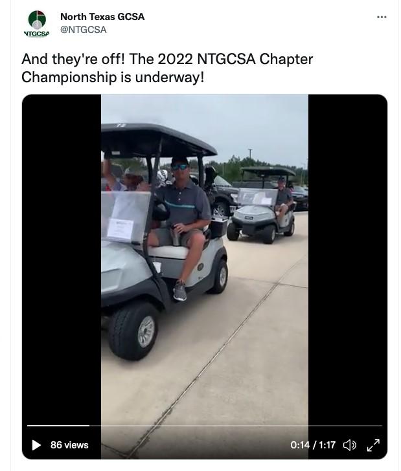The image size is (401, 471).
Task: Click the right black letterbox of video
Action: (347, 258)
